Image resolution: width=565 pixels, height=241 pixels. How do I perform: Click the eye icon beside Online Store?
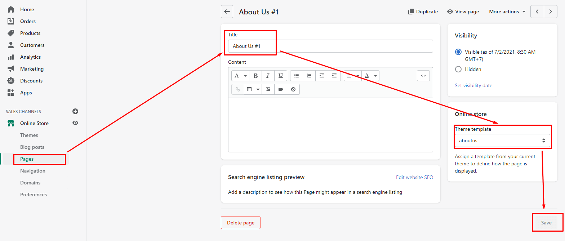coord(75,123)
